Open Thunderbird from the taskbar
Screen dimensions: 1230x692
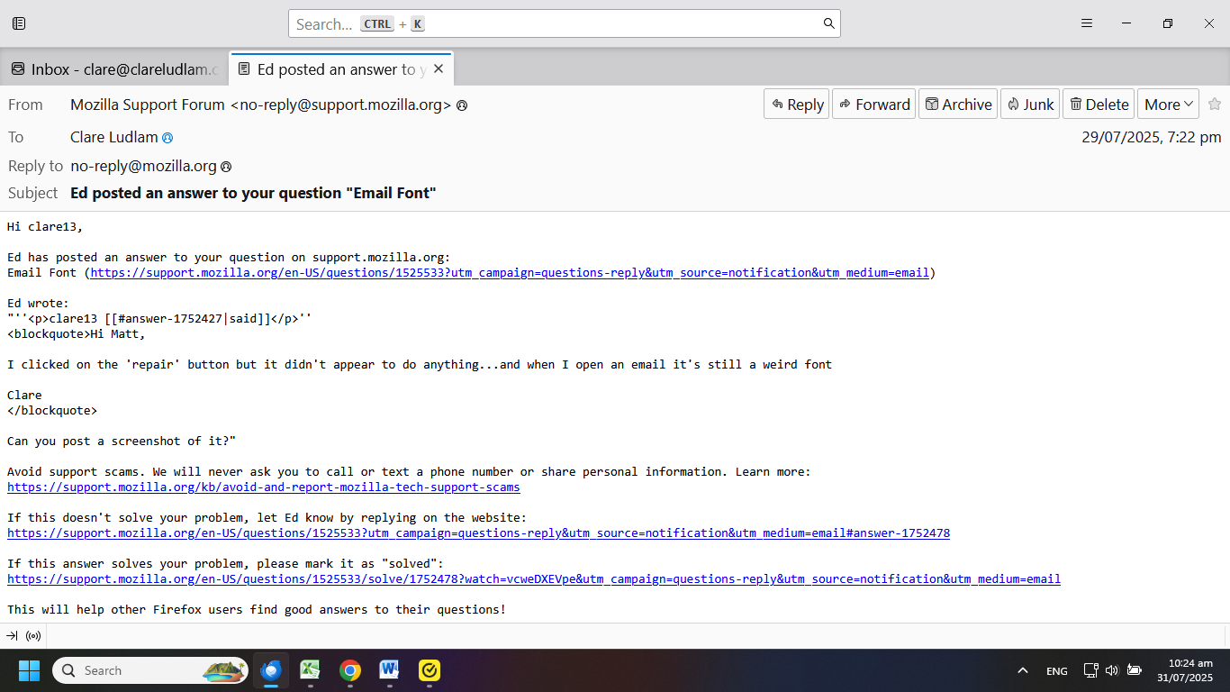[x=271, y=670]
